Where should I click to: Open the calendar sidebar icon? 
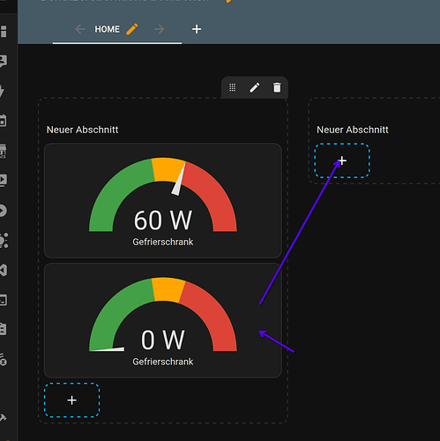point(3,121)
